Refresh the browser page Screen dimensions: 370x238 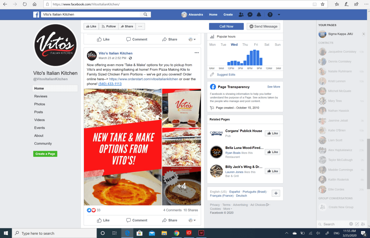point(25,4)
